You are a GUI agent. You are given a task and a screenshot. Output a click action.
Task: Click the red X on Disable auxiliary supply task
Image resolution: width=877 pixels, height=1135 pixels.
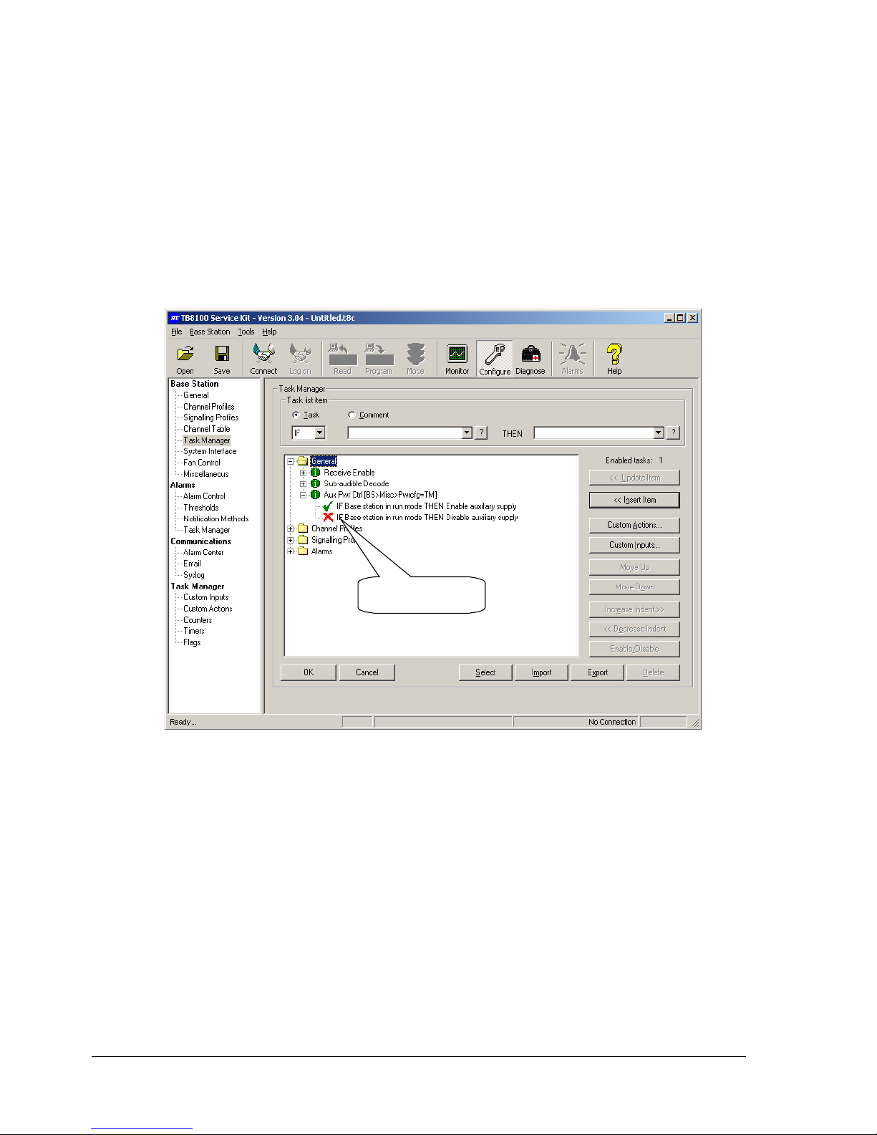pyautogui.click(x=328, y=517)
